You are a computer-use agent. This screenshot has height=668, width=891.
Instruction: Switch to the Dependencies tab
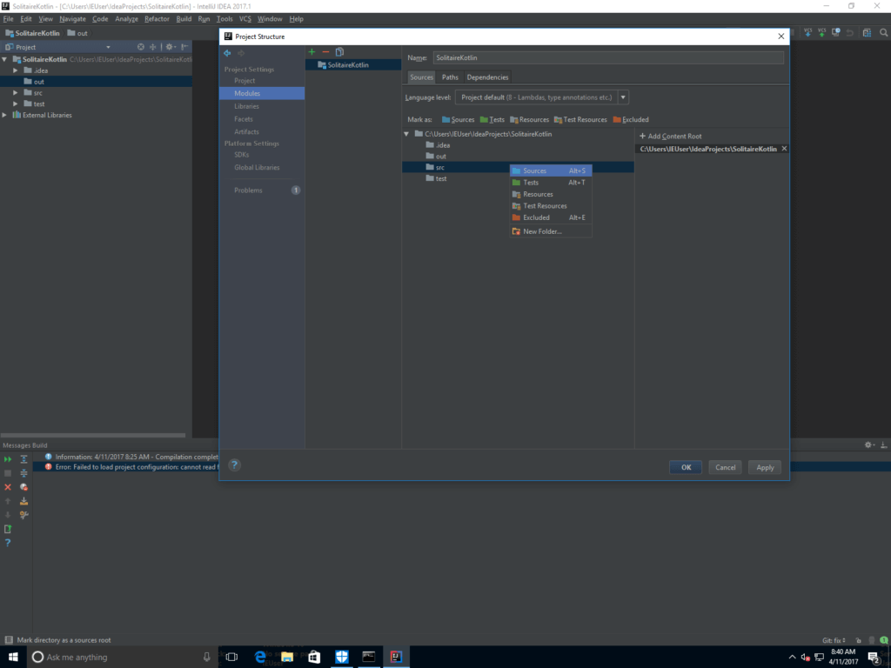pos(487,77)
